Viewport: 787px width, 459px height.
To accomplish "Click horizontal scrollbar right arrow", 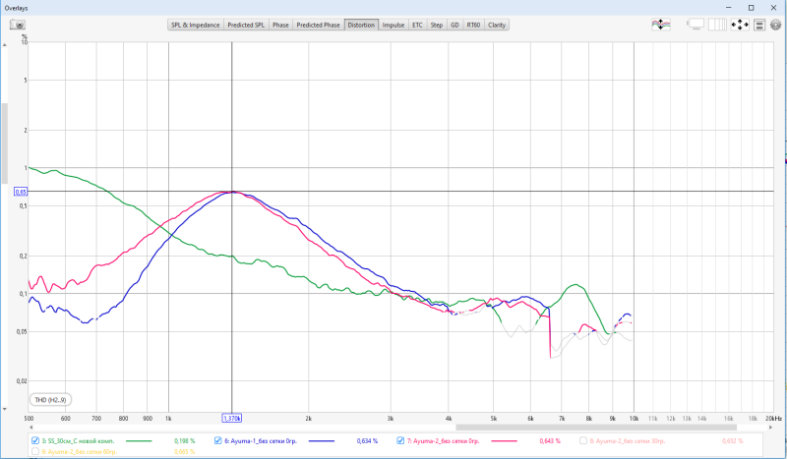I will click(x=770, y=428).
